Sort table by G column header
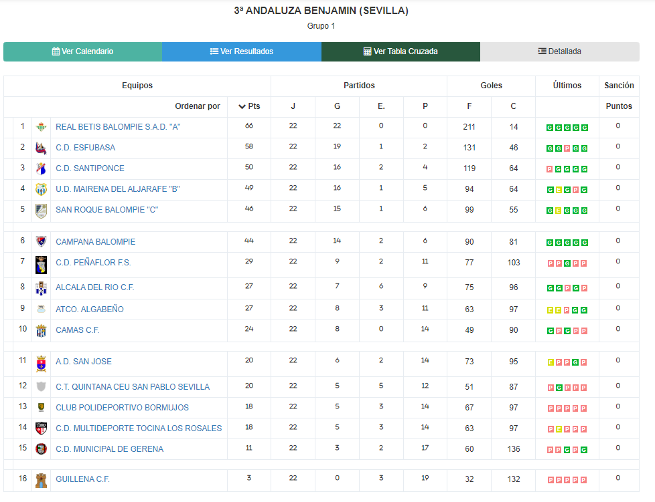Screen dimensions: 655x502 pyautogui.click(x=337, y=106)
